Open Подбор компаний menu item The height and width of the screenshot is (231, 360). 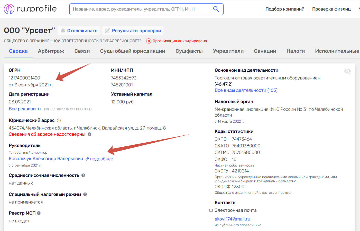[x=285, y=9]
